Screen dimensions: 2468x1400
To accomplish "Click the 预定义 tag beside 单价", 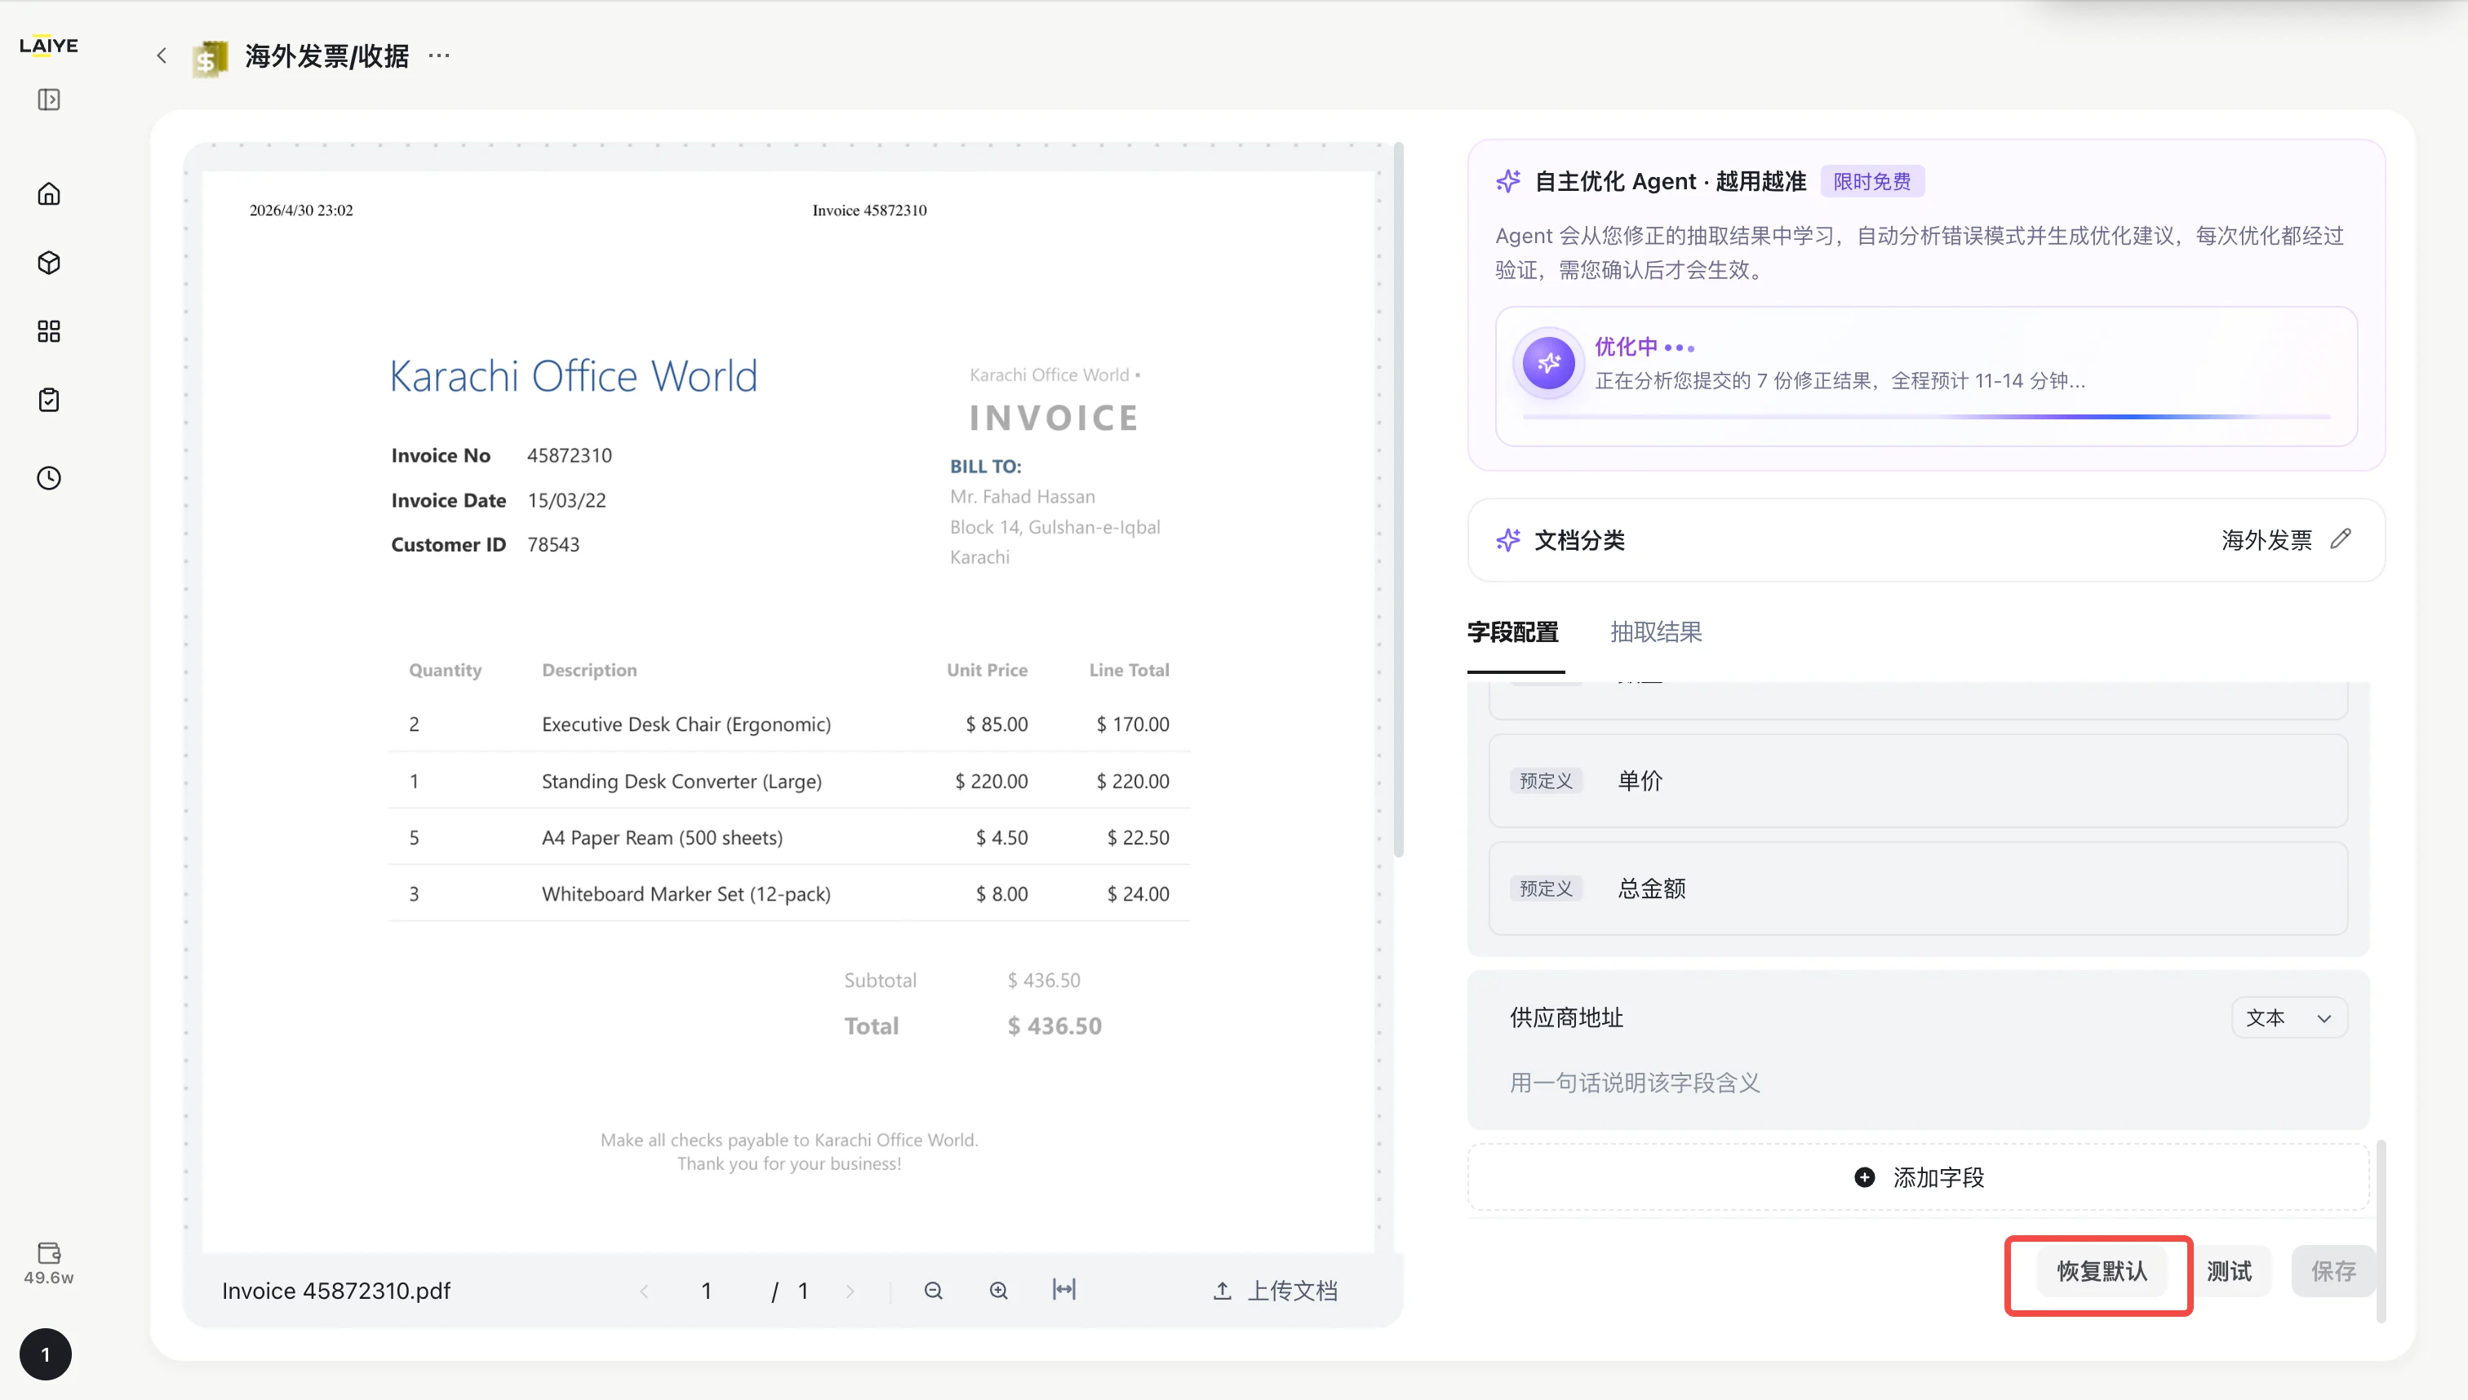I will (x=1546, y=781).
